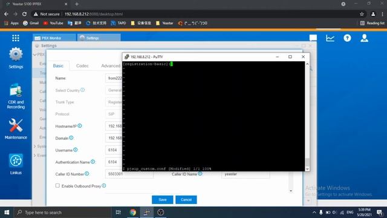Open Chrome menu three dots
Viewport: 387px width, 218px height.
coord(382,14)
